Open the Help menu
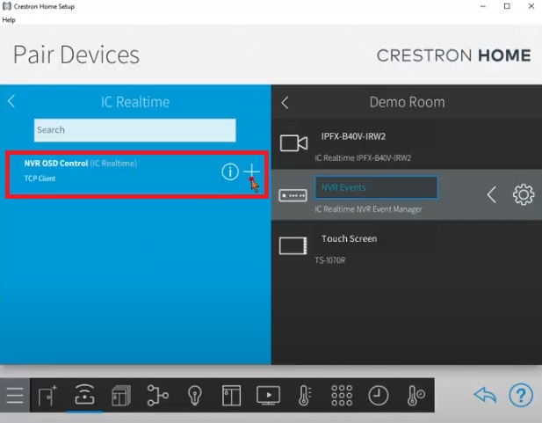The image size is (542, 423). point(9,19)
